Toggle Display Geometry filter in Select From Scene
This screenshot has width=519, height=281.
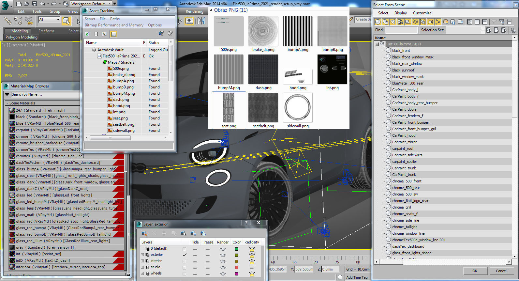(x=378, y=22)
